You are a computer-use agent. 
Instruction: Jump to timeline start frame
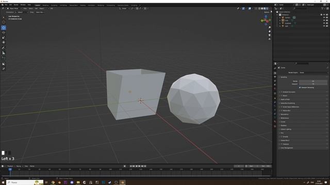[x=130, y=166]
